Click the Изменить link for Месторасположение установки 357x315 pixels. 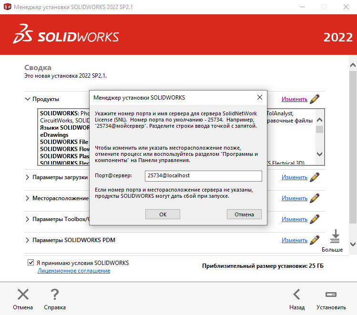coord(295,198)
